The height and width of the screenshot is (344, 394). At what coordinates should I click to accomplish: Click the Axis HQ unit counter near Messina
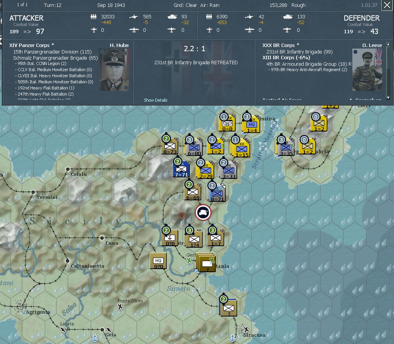(251, 123)
